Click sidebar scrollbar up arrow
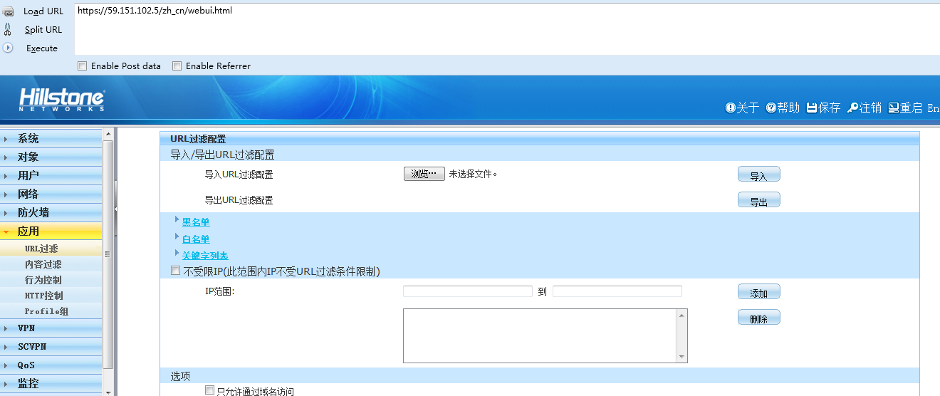The width and height of the screenshot is (940, 396). pos(108,134)
